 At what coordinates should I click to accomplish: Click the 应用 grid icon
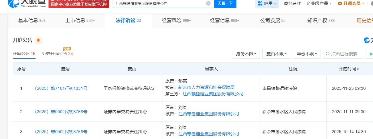pyautogui.click(x=260, y=3)
